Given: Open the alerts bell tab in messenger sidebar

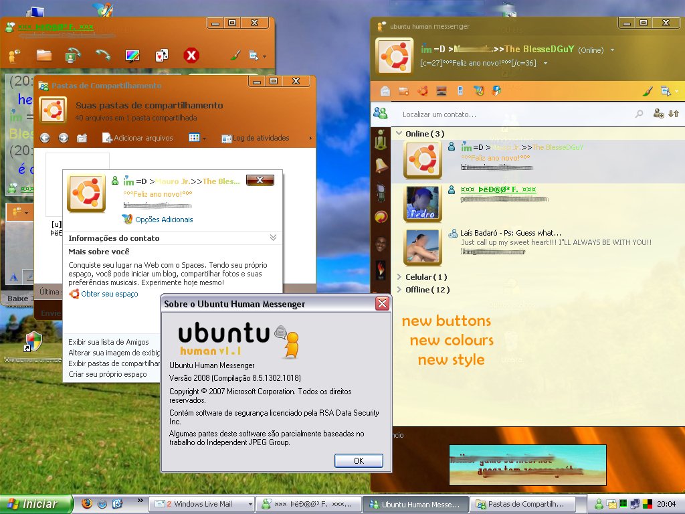Looking at the screenshot, I should pos(381,165).
